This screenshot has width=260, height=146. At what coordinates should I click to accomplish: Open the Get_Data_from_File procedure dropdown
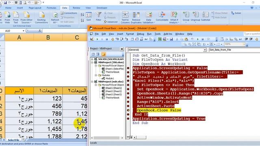(234, 50)
